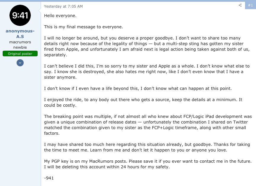The height and width of the screenshot is (186, 256).
Task: Click the 'I enjoyed the ride' paragraph
Action: 143,102
